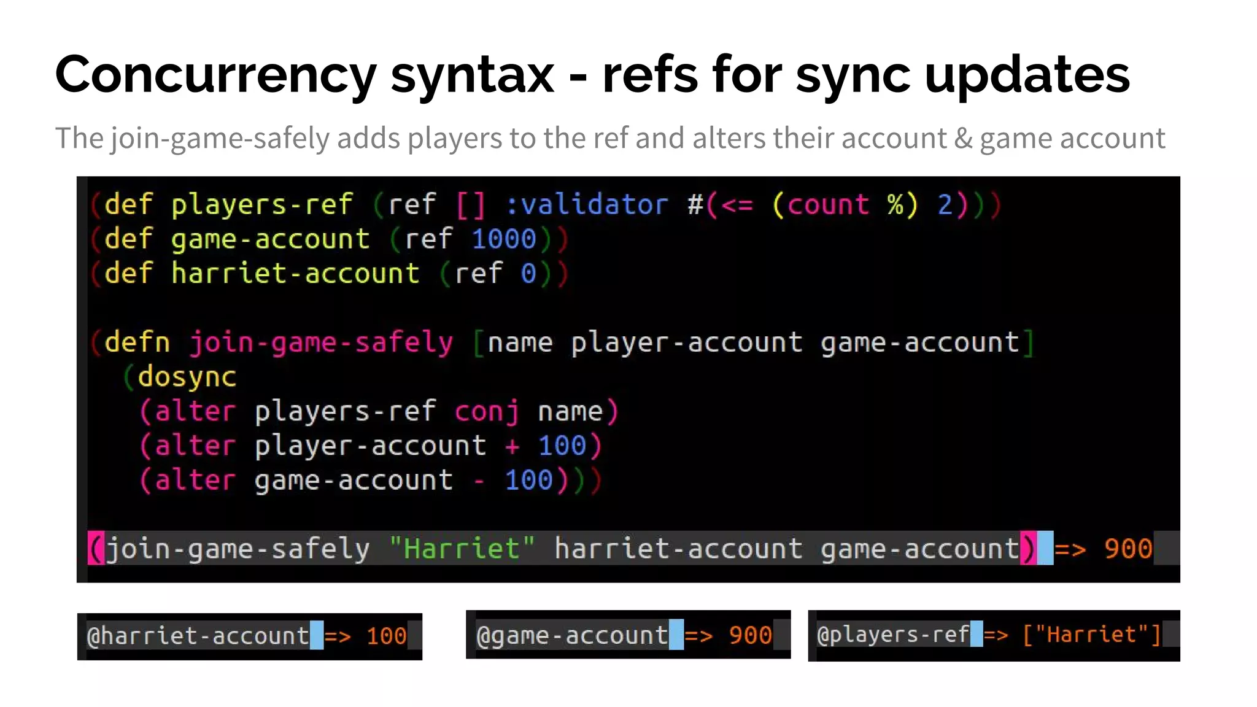The image size is (1257, 707).
Task: Click the 'players-ref' definition line
Action: pos(262,204)
